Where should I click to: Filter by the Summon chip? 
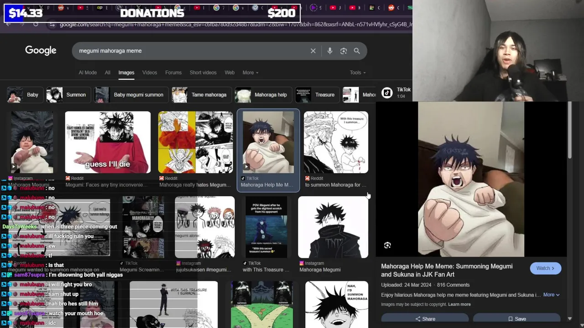[x=68, y=95]
